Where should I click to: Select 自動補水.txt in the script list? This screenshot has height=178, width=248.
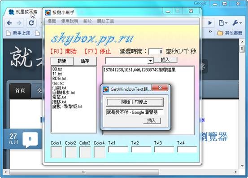[63, 93]
